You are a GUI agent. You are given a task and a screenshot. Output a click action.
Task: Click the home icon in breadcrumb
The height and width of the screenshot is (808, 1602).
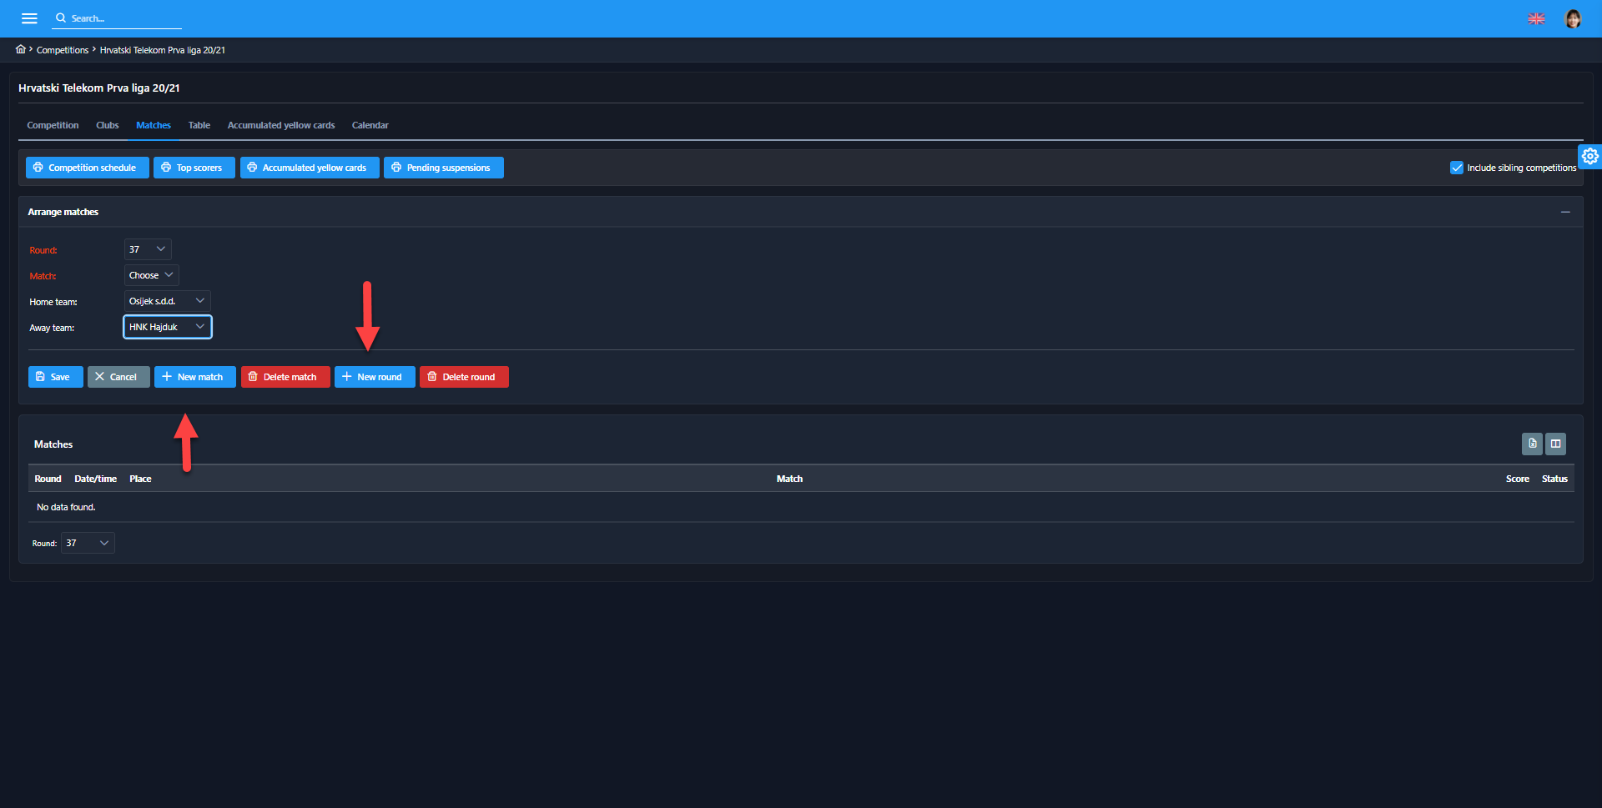[x=21, y=49]
